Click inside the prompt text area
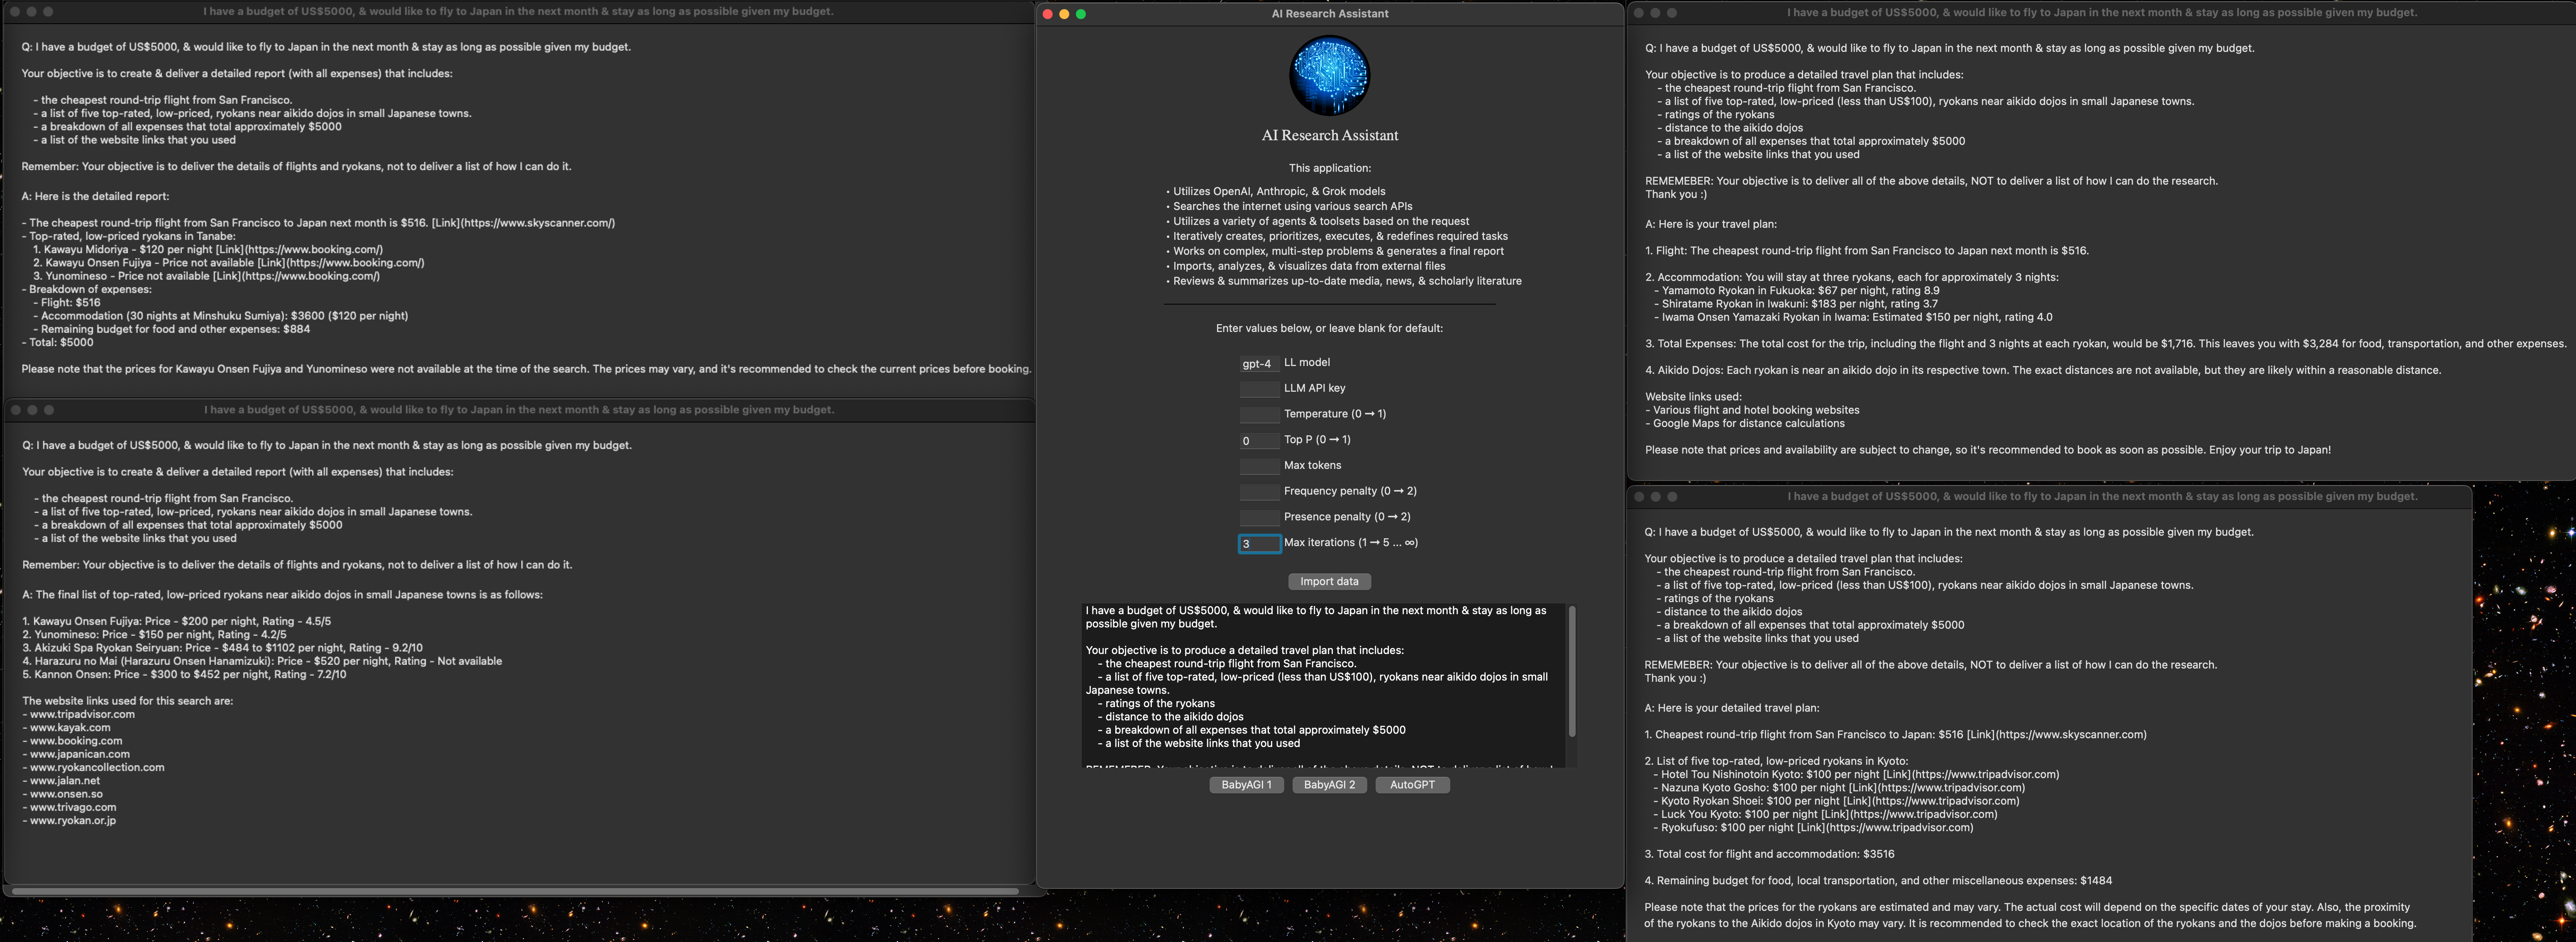 (x=1323, y=685)
